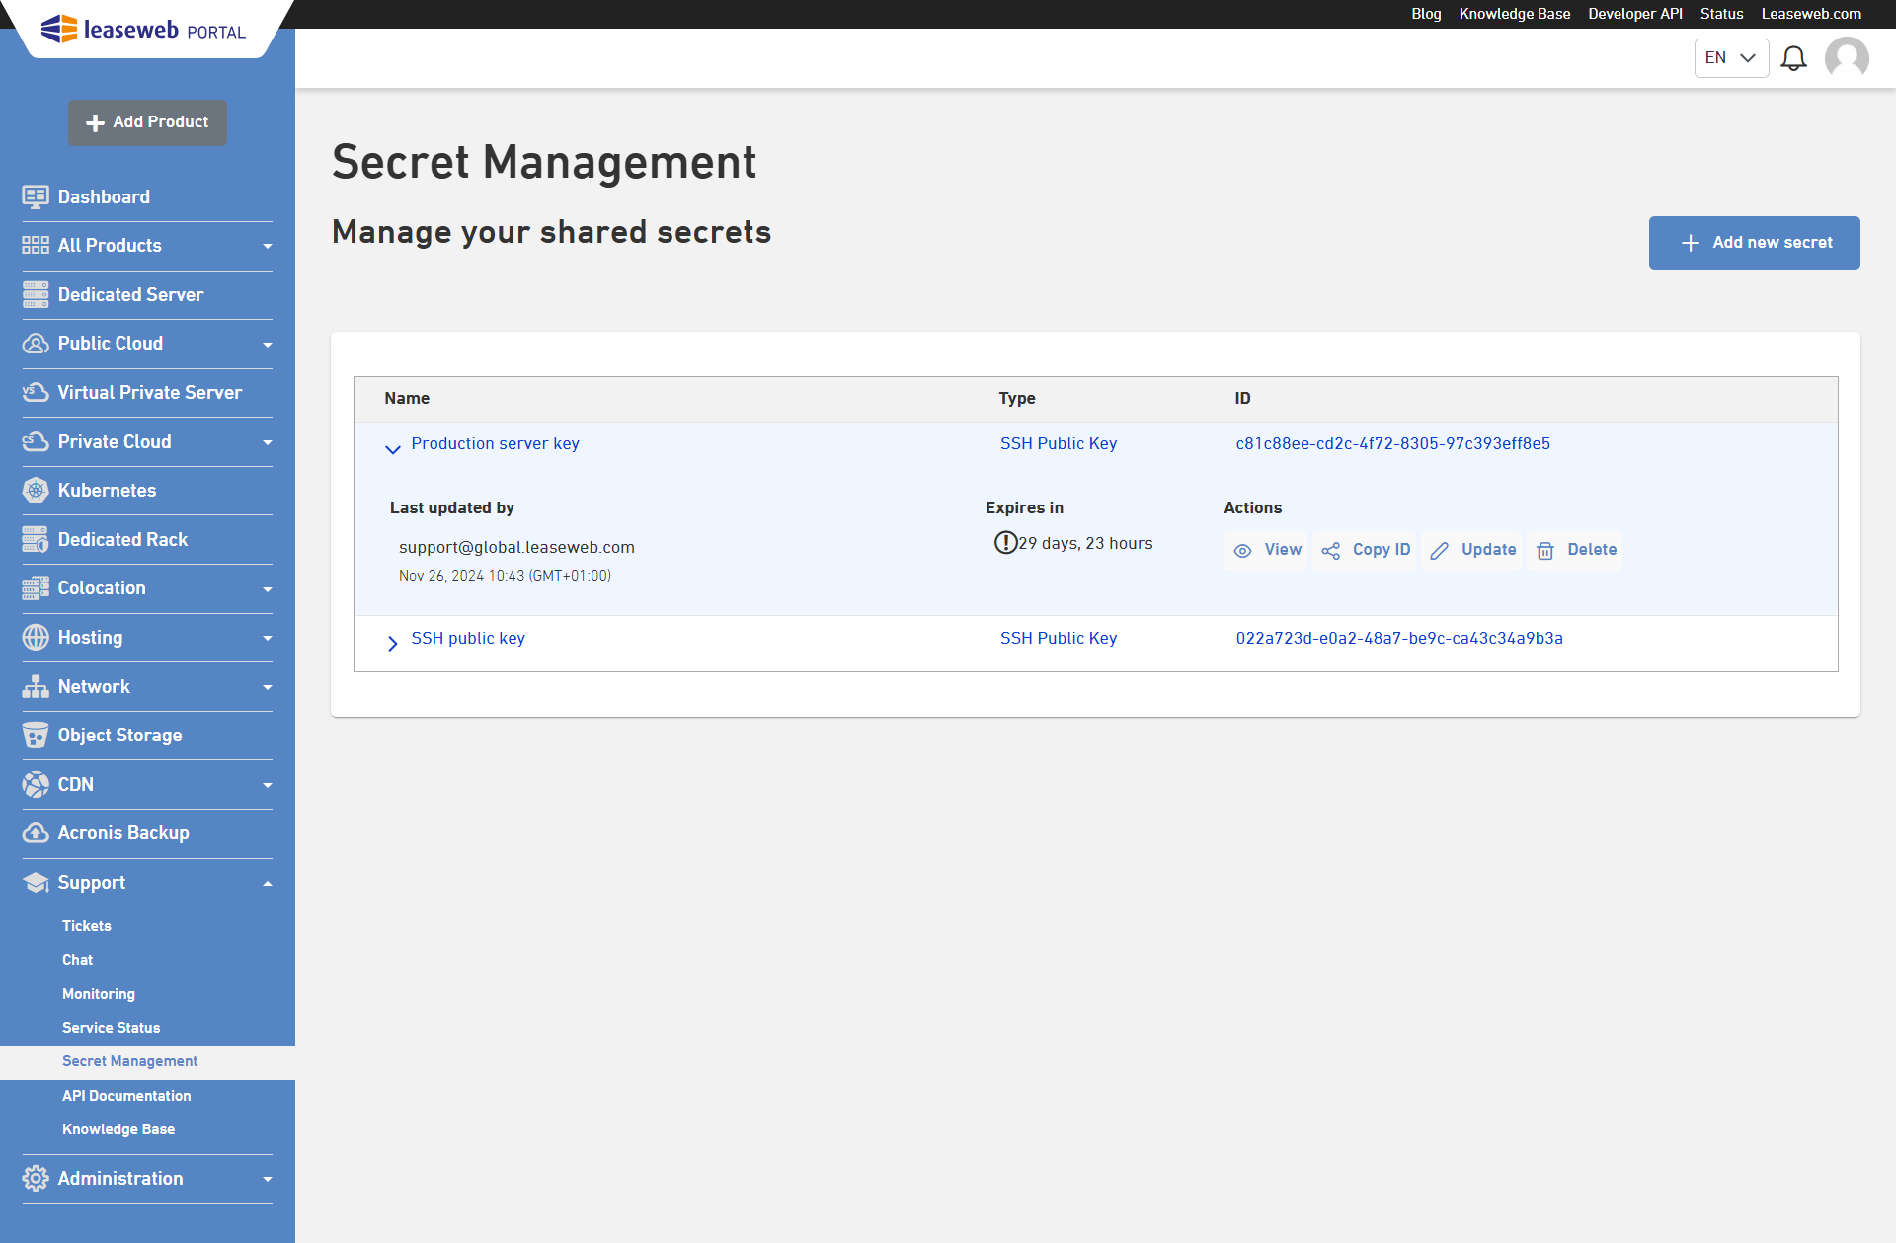The image size is (1896, 1243).
Task: Open the notifications bell icon
Action: 1793,58
